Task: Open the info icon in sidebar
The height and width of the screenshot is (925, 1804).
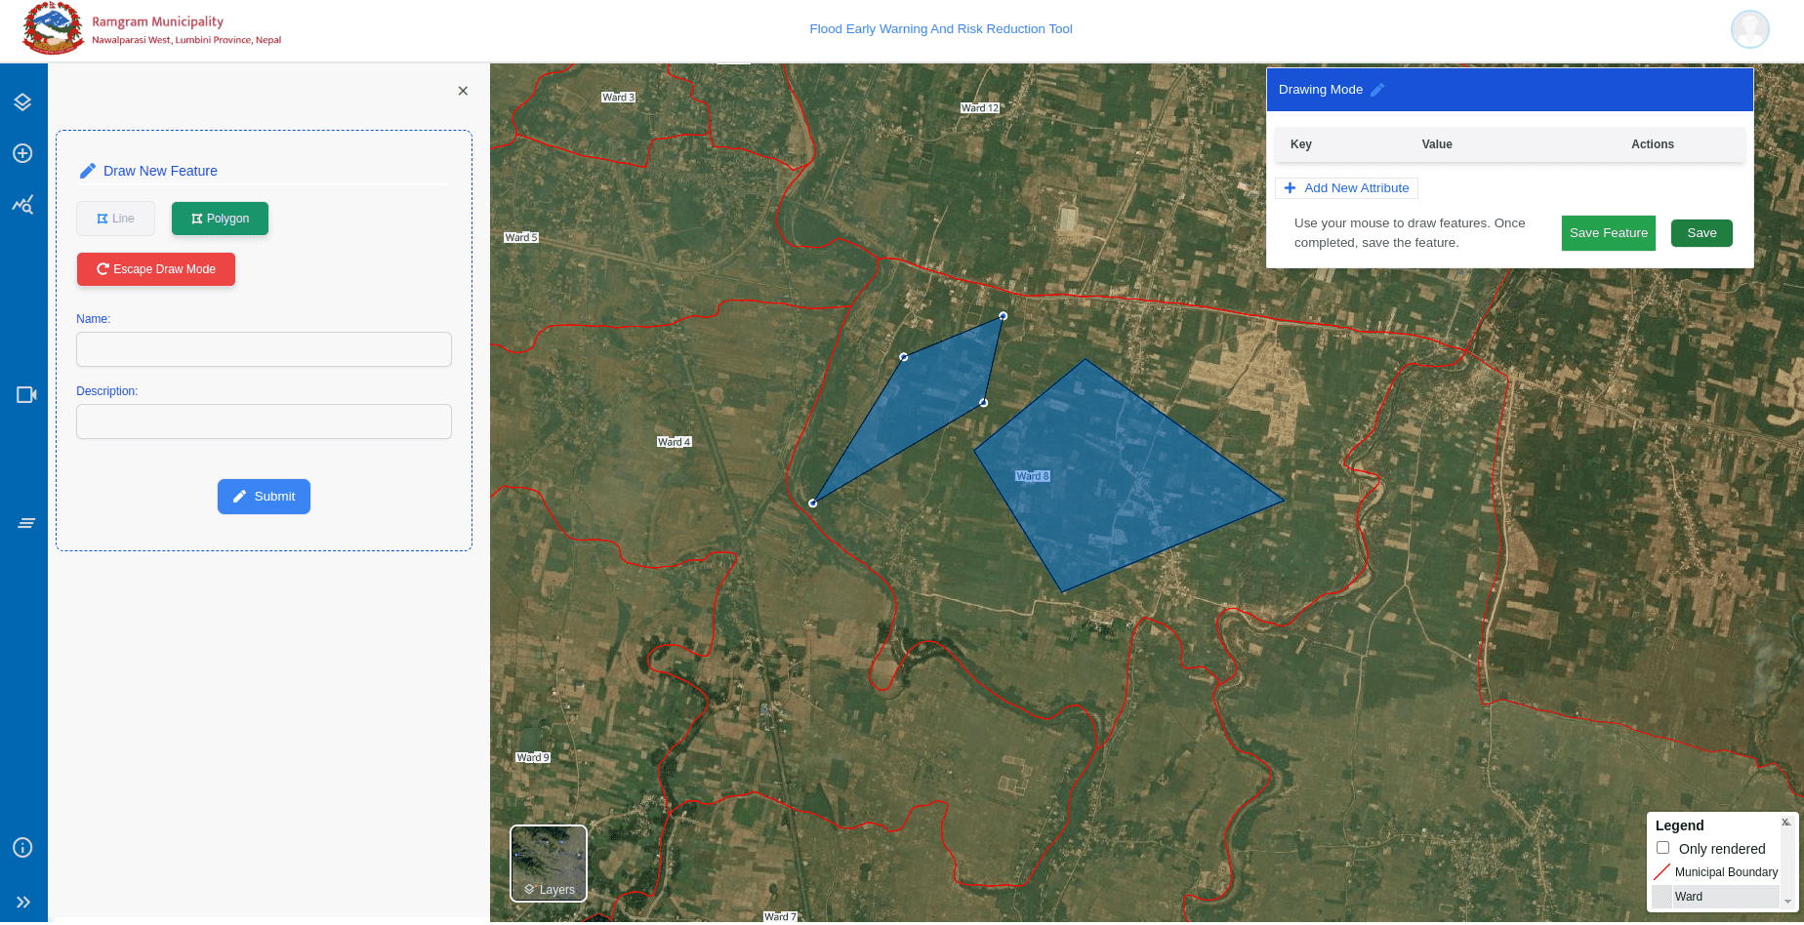Action: coord(22,848)
